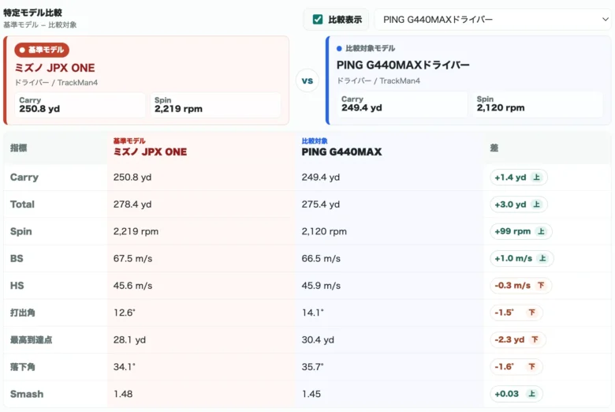Click the 28.1 yd peak height value
Image resolution: width=615 pixels, height=412 pixels.
129,339
